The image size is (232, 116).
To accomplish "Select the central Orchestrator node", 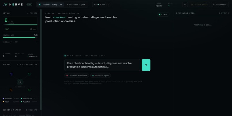I will point(20,82).
